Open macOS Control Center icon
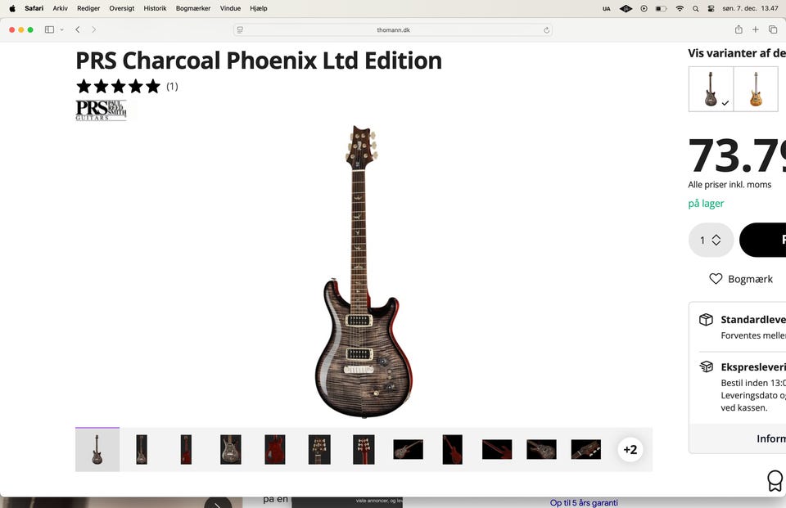The height and width of the screenshot is (508, 786). (711, 8)
